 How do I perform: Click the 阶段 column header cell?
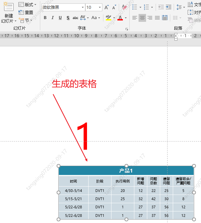click(x=100, y=181)
